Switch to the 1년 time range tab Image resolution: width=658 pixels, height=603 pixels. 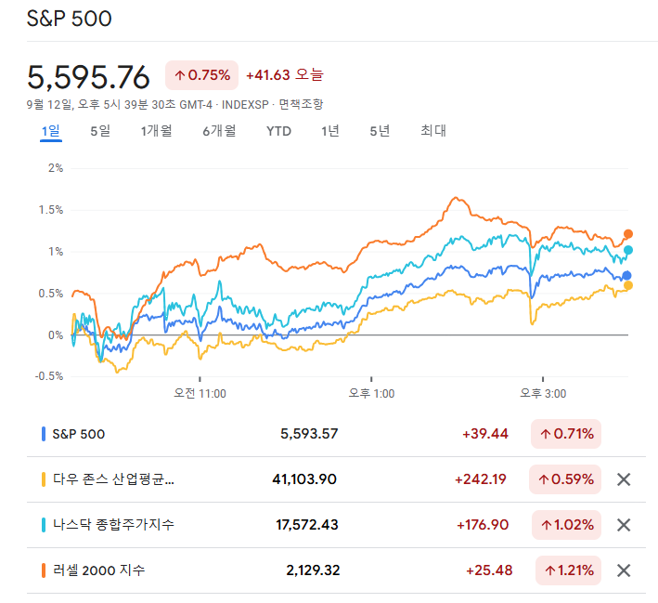pos(329,131)
